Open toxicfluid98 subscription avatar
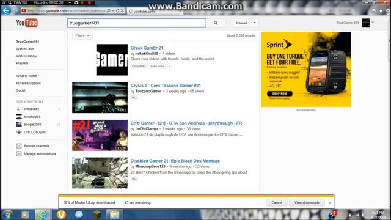Screen dimensions: 391x220 tap(19, 117)
